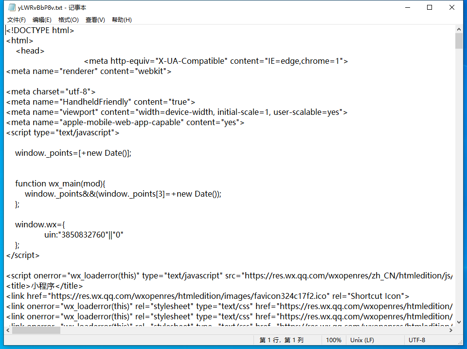
Task: Click the horizontal scrollbar right arrow
Action: (x=451, y=330)
